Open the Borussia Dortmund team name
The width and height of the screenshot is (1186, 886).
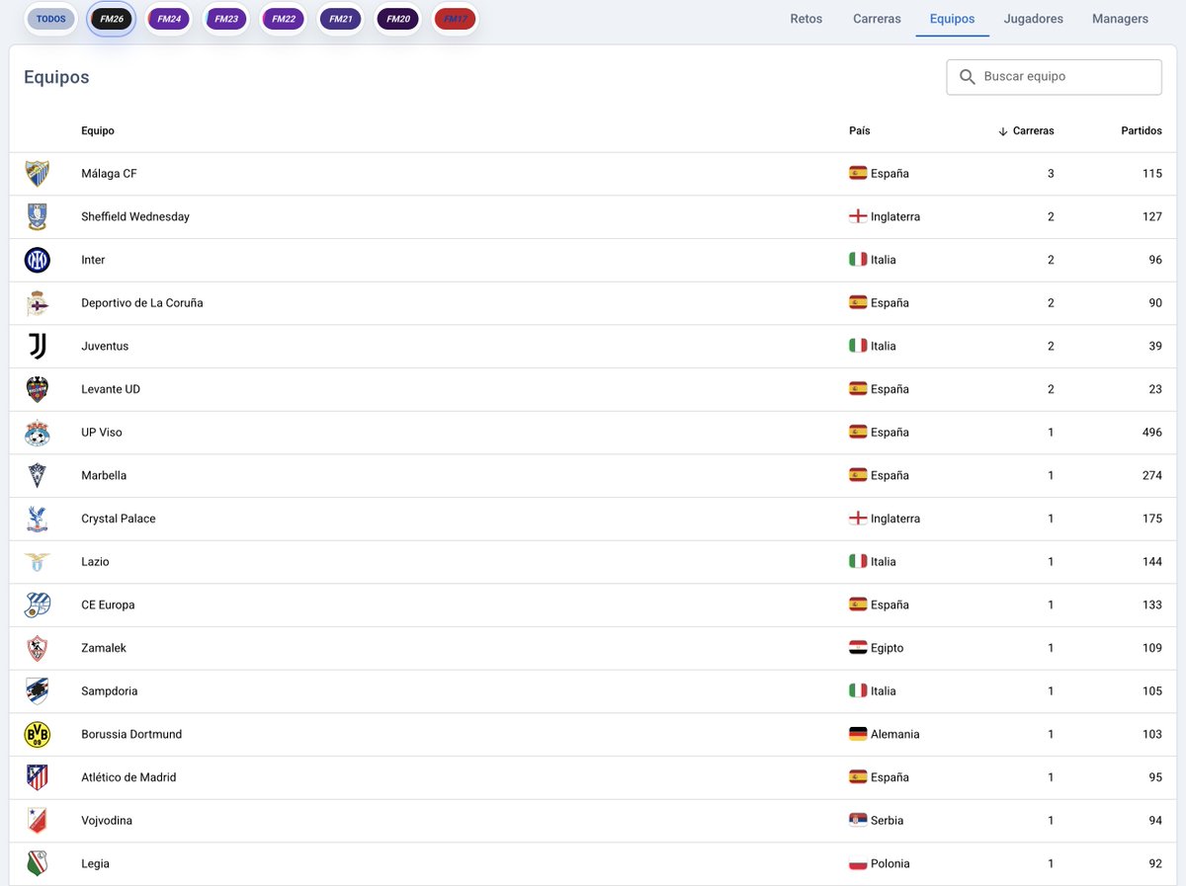131,735
